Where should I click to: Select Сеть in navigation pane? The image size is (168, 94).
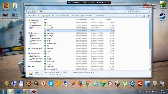pos(32,66)
